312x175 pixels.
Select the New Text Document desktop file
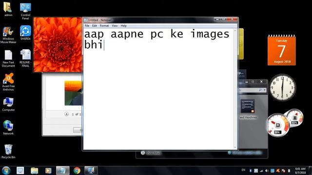click(8, 58)
